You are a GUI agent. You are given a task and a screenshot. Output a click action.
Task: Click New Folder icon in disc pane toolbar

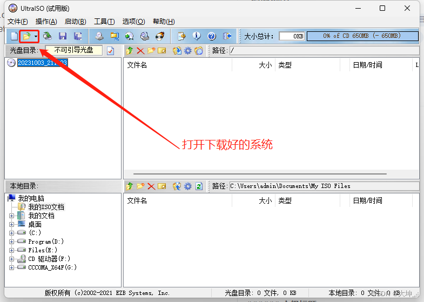(x=151, y=51)
